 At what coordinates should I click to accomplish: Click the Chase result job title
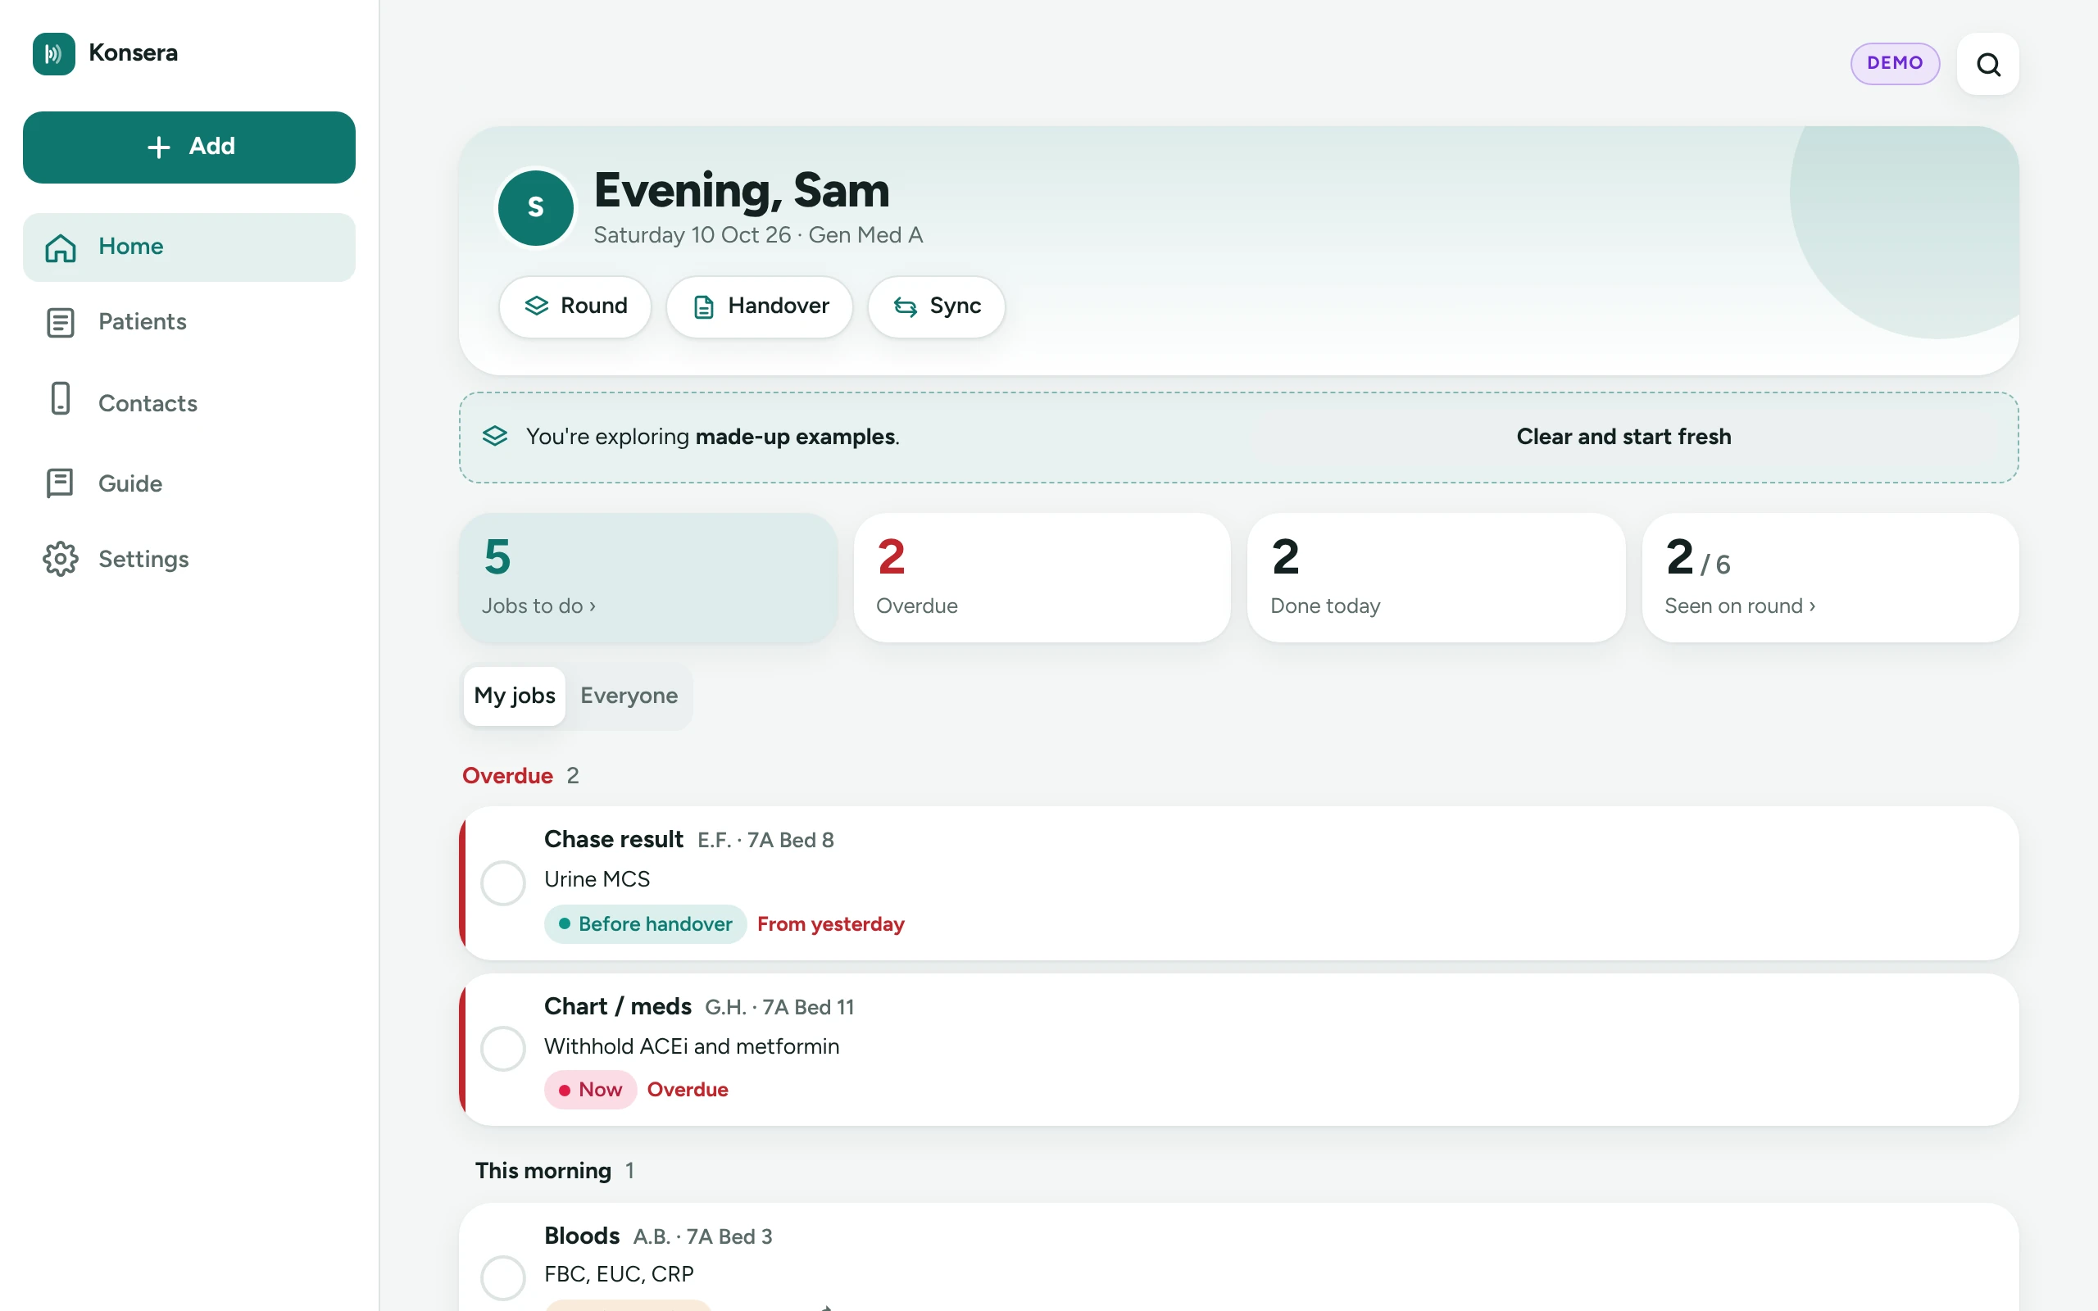[x=613, y=839]
